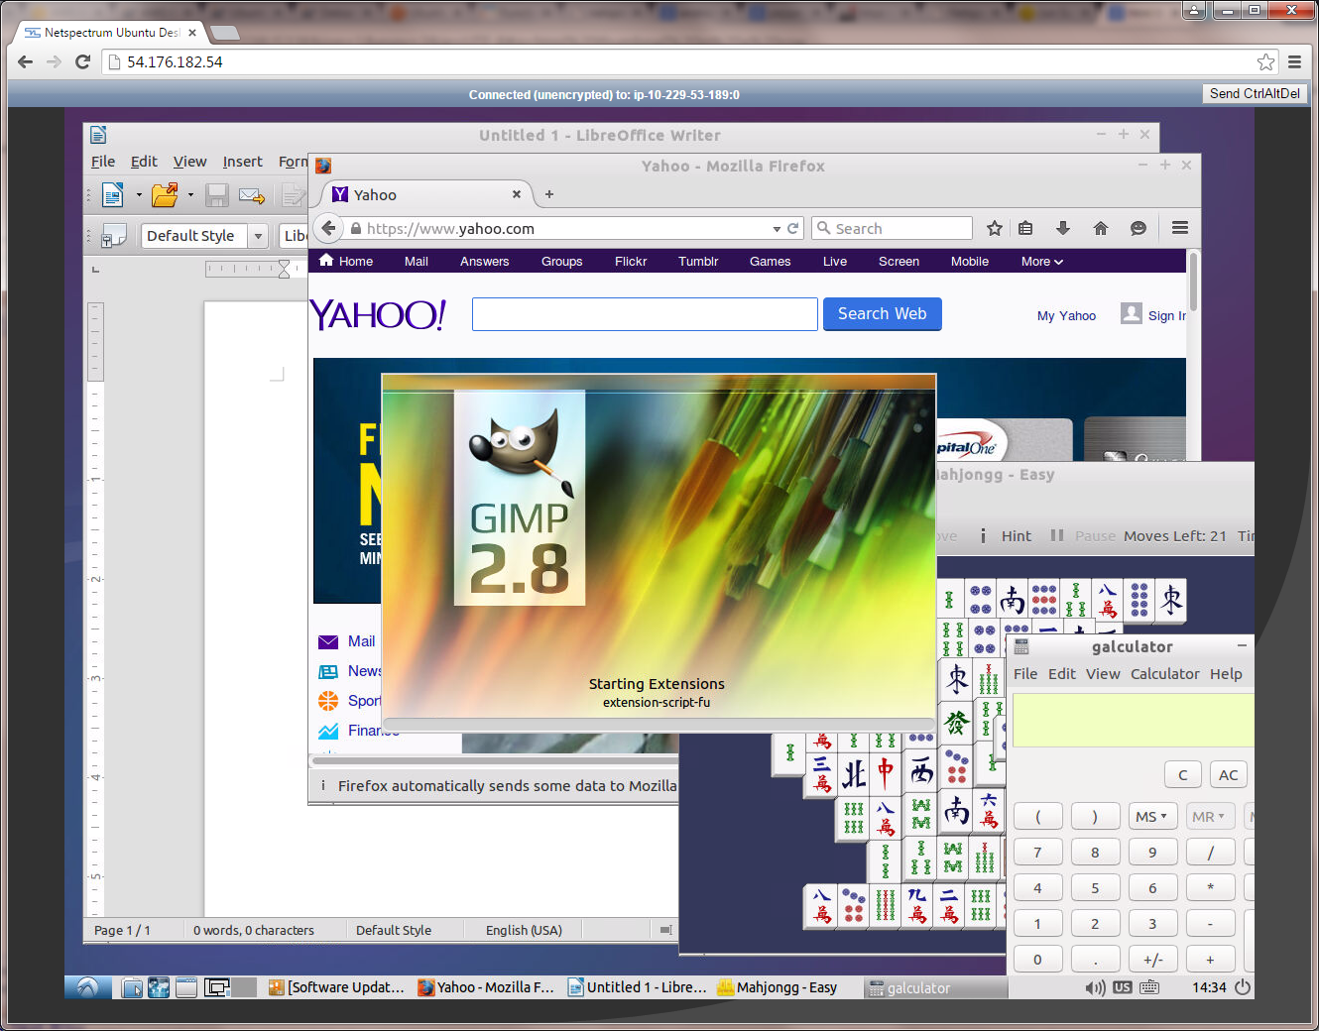Click the My Yahoo link
This screenshot has width=1319, height=1031.
[1066, 316]
